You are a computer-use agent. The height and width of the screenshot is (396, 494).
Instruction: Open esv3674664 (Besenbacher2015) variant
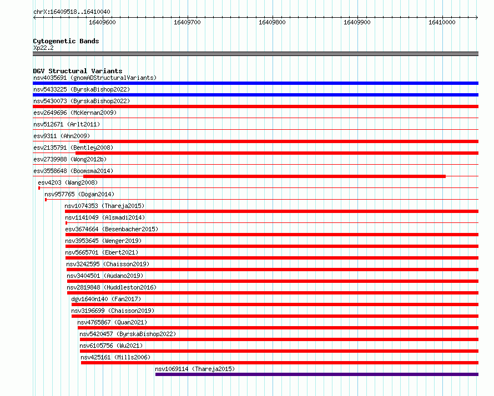coord(112,229)
